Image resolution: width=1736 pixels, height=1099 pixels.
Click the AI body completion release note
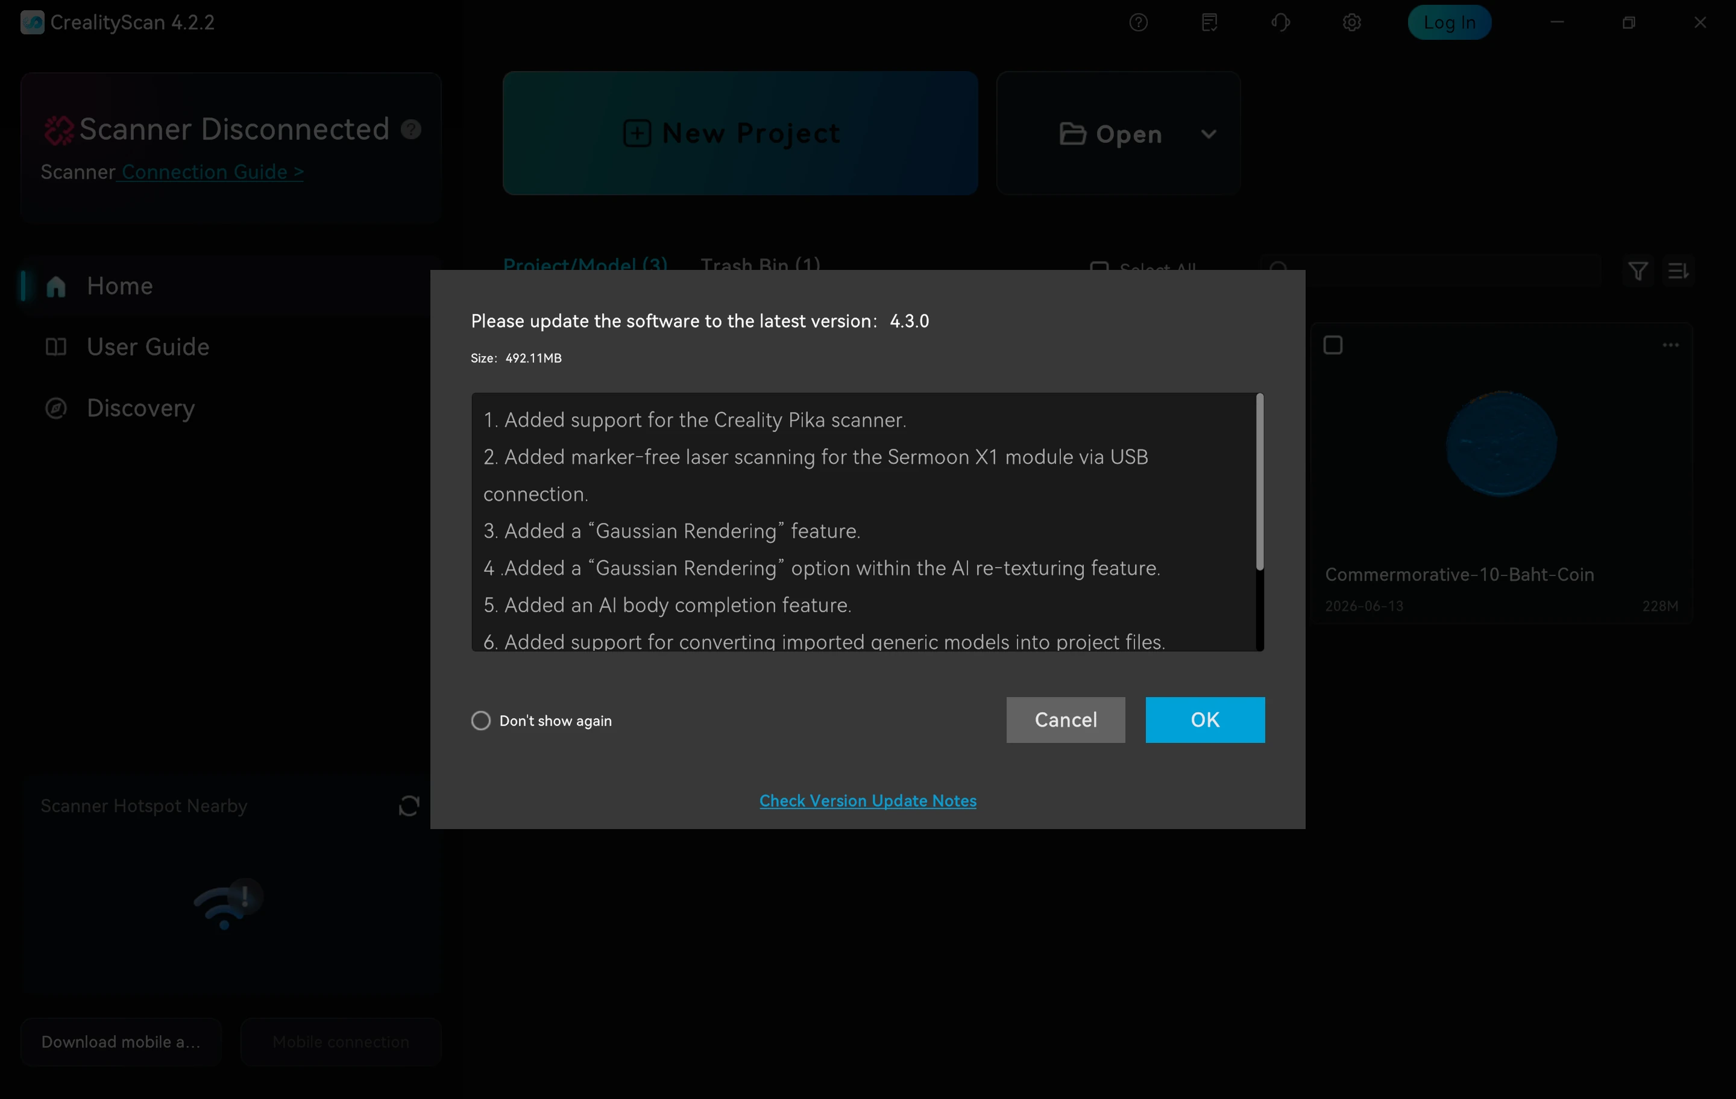coord(668,604)
